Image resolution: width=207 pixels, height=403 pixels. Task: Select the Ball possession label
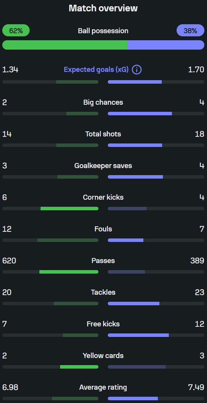tap(103, 31)
